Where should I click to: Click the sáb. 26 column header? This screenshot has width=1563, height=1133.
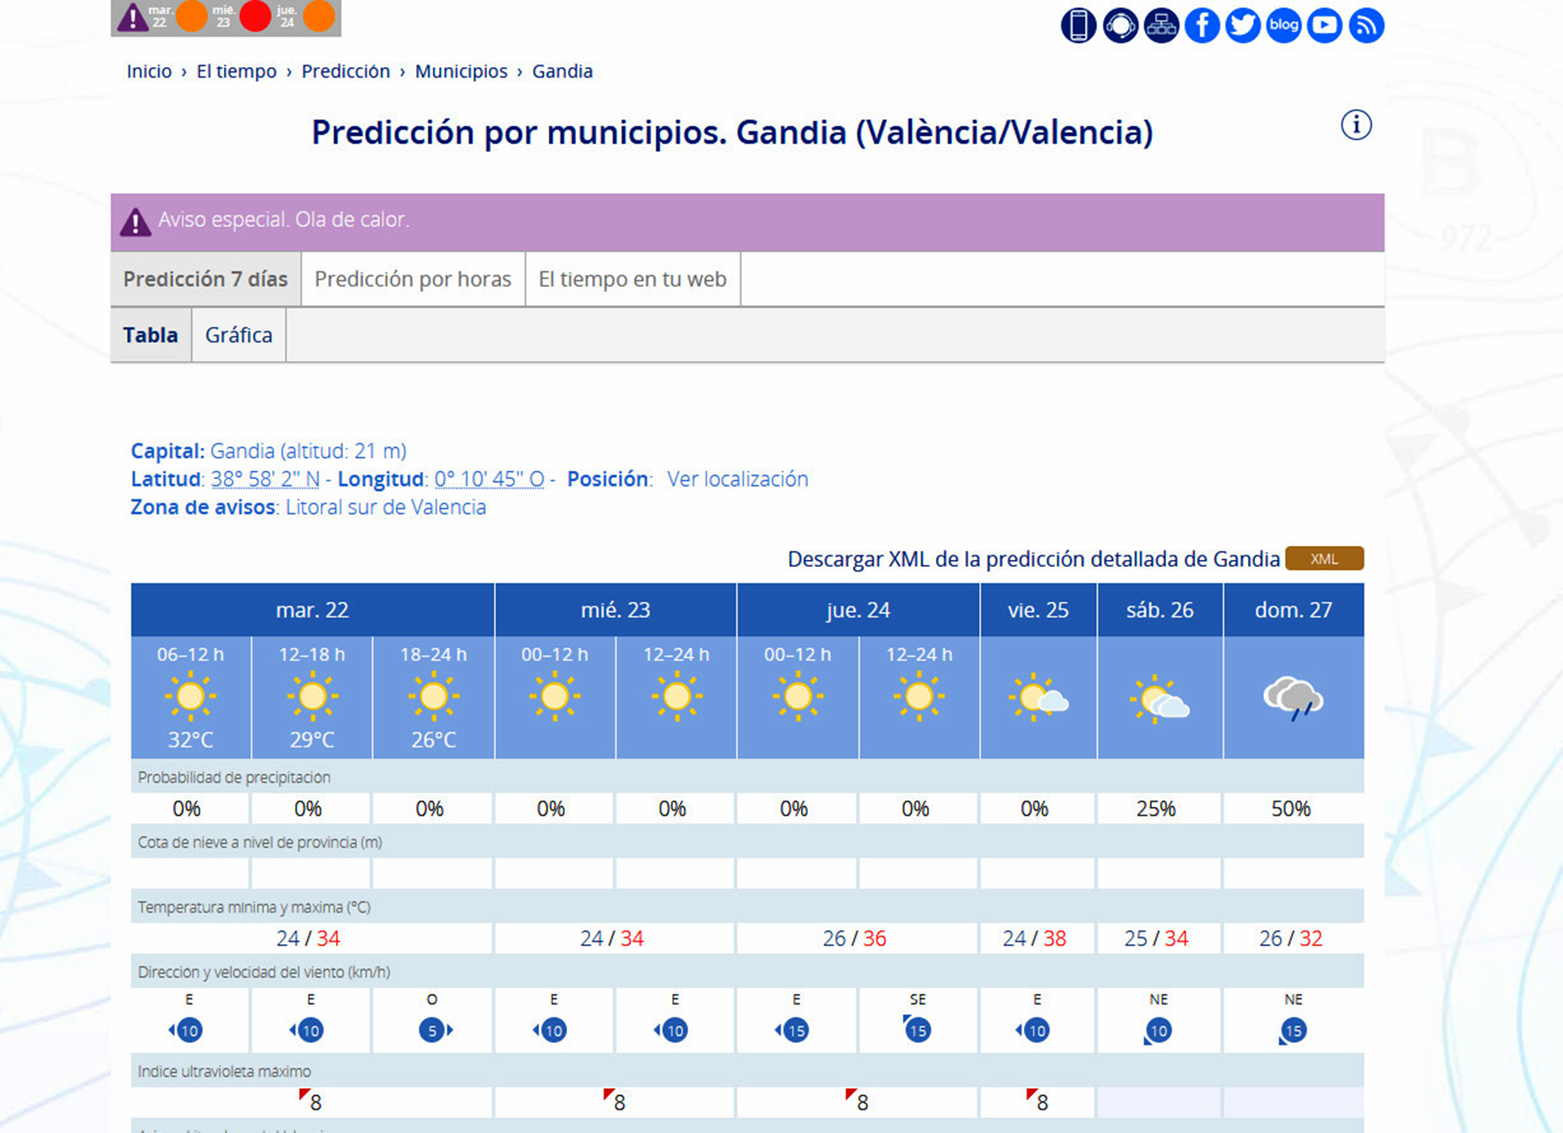tap(1160, 610)
